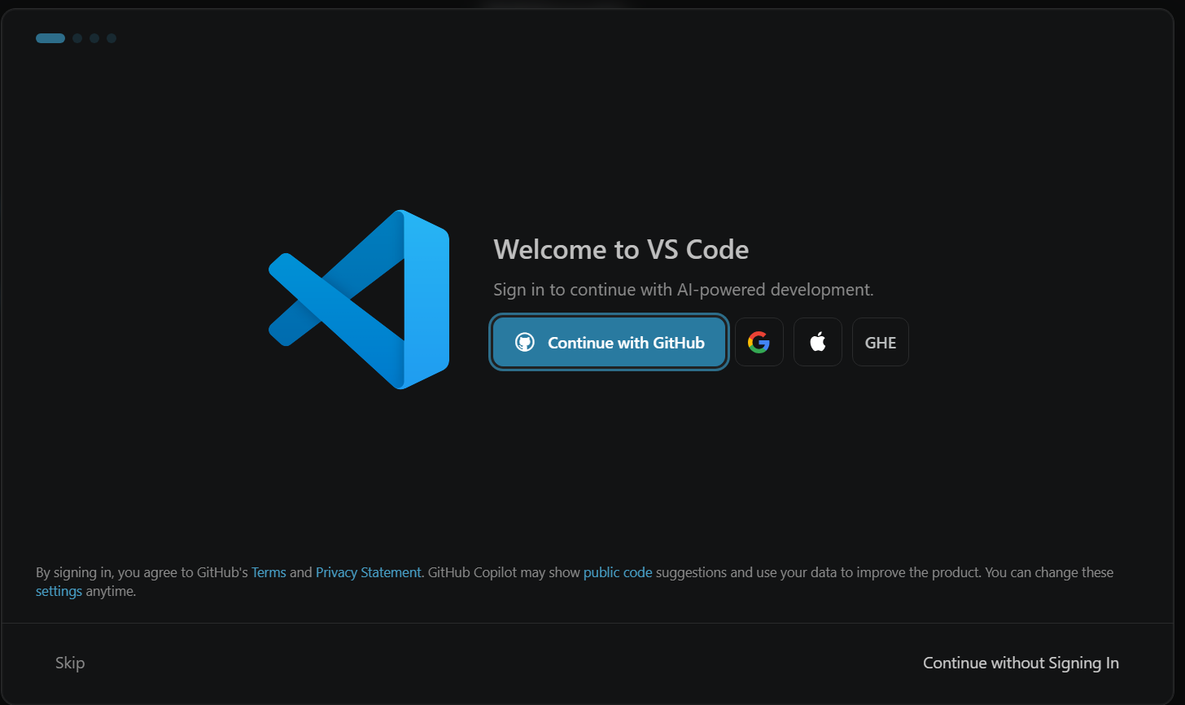
Task: Advance the onboarding progress indicator
Action: pos(50,37)
